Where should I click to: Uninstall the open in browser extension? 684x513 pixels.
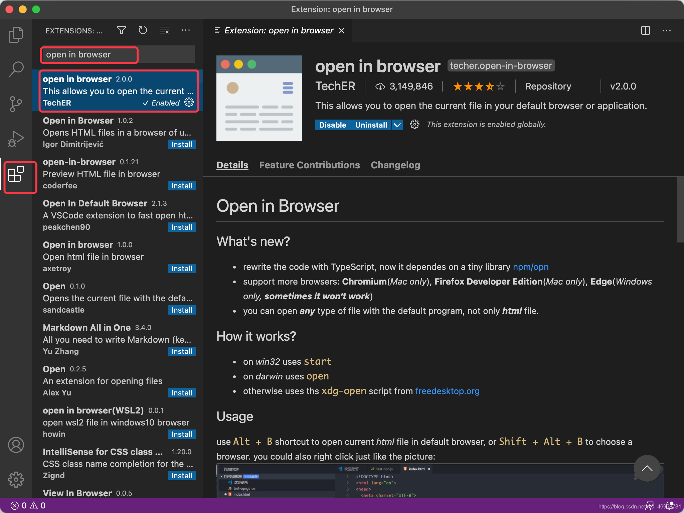click(x=371, y=125)
